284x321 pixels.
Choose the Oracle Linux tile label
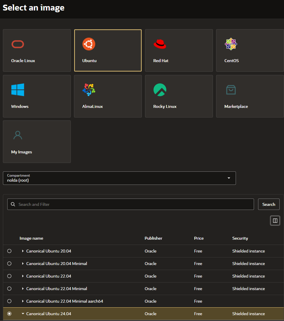(x=23, y=61)
